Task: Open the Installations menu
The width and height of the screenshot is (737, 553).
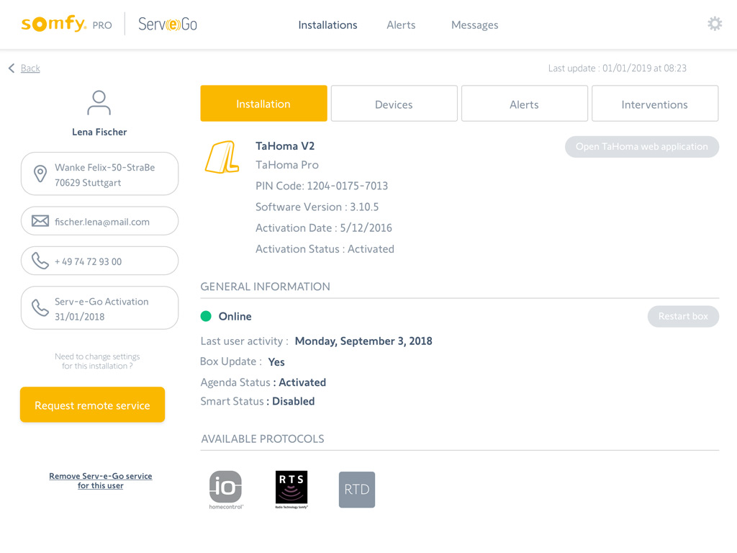Action: coord(327,25)
